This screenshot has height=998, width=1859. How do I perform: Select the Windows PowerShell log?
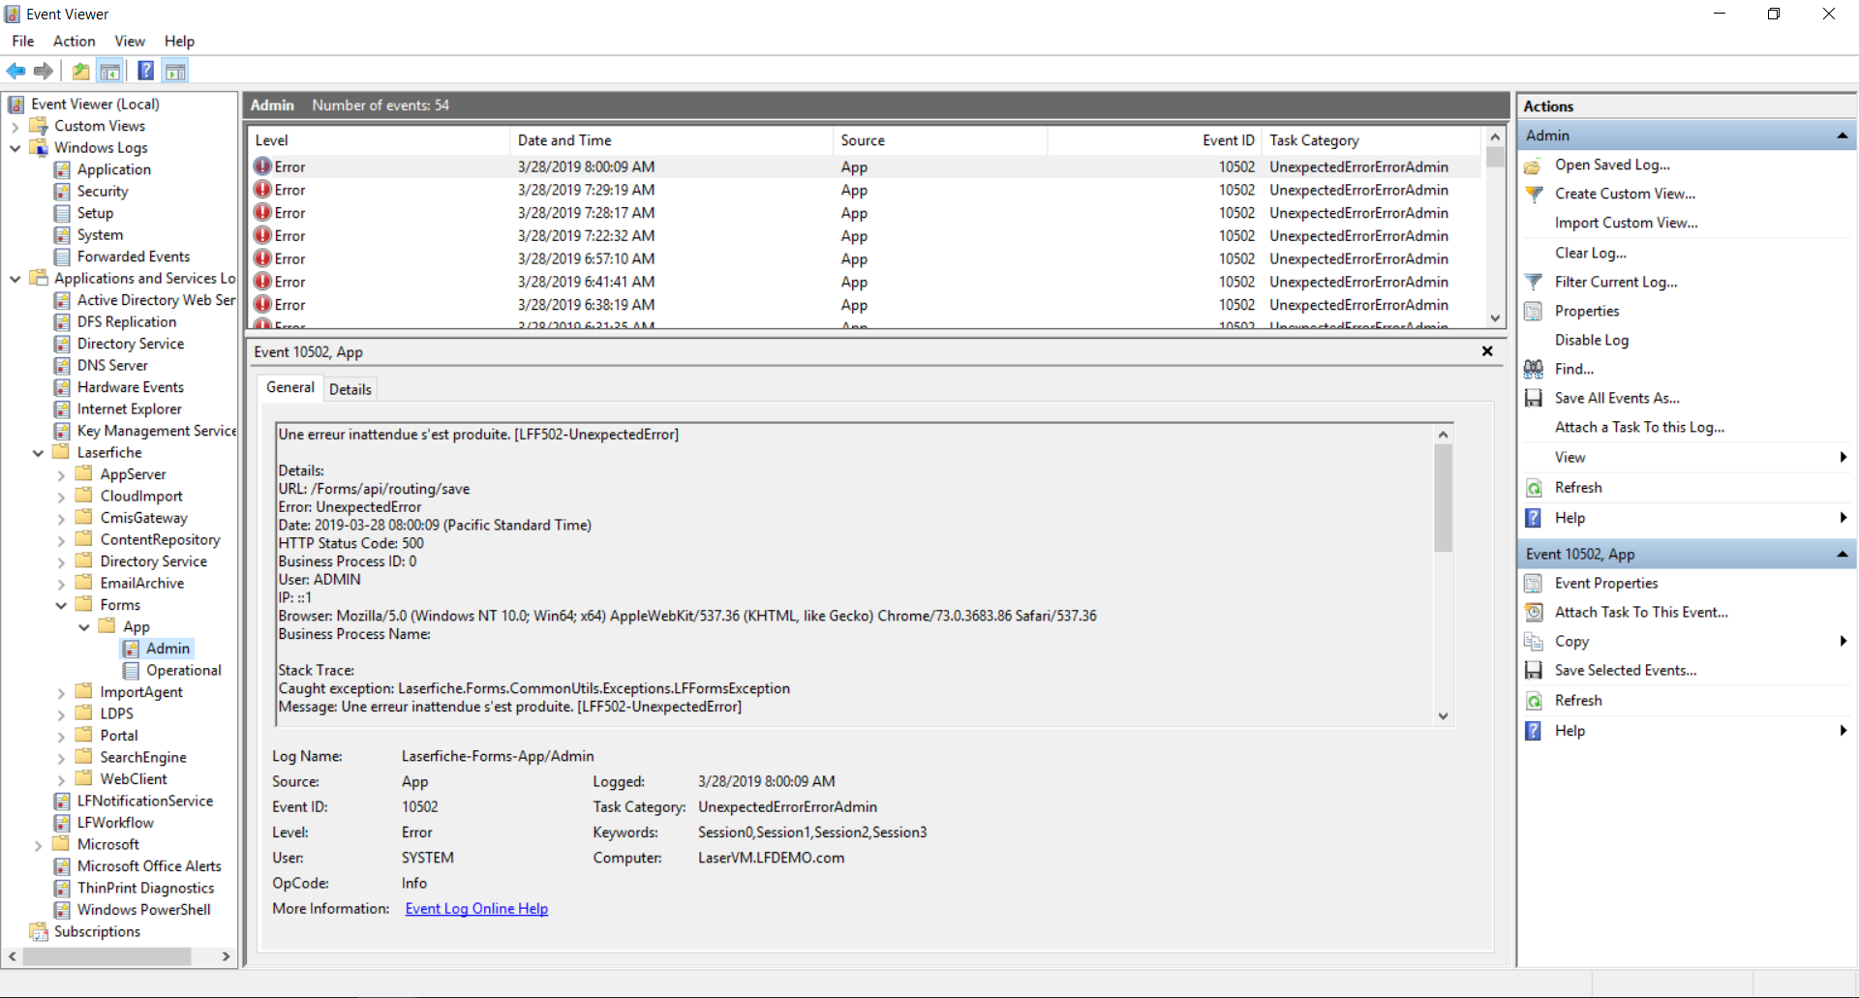pos(144,910)
